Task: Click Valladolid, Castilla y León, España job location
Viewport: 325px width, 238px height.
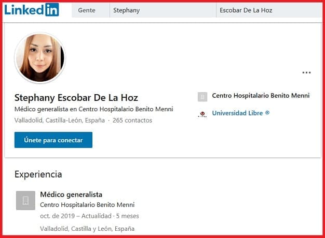Action: 87,229
